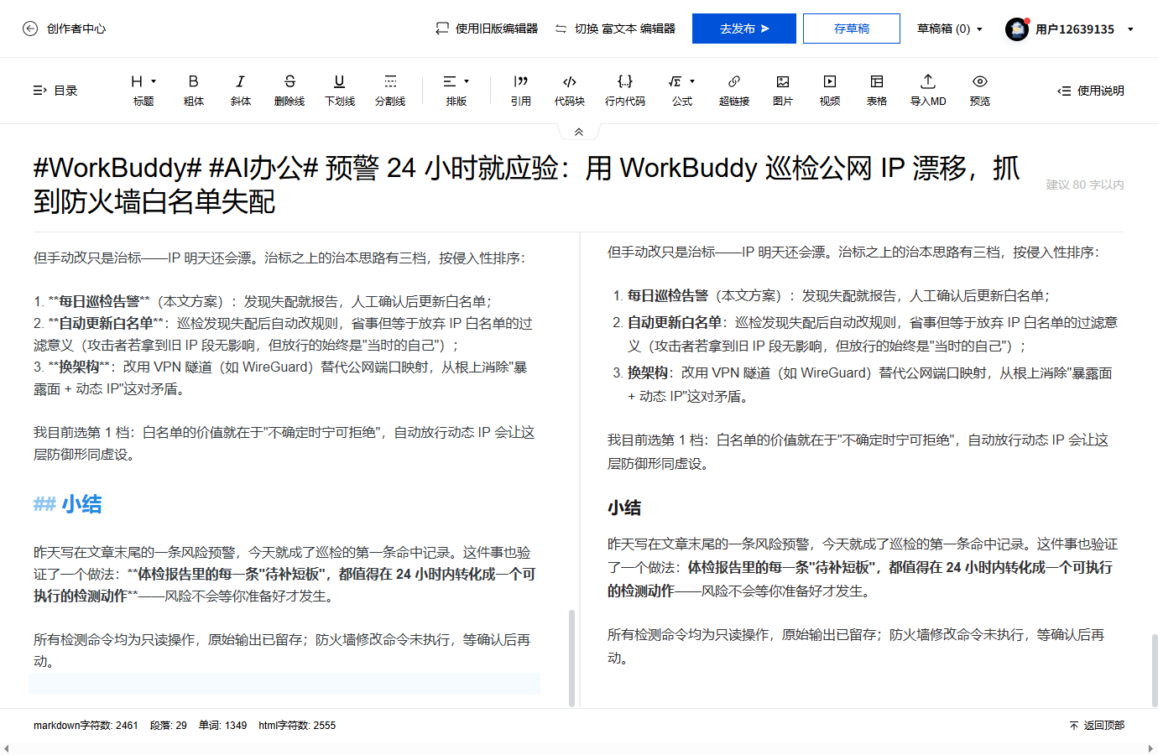The height and width of the screenshot is (755, 1158).
Task: Click the preview pane scrollbar thumb
Action: (1154, 670)
